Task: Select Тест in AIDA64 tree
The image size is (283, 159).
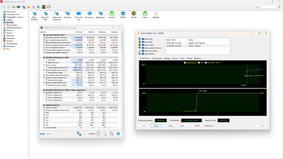Action: click(8, 49)
